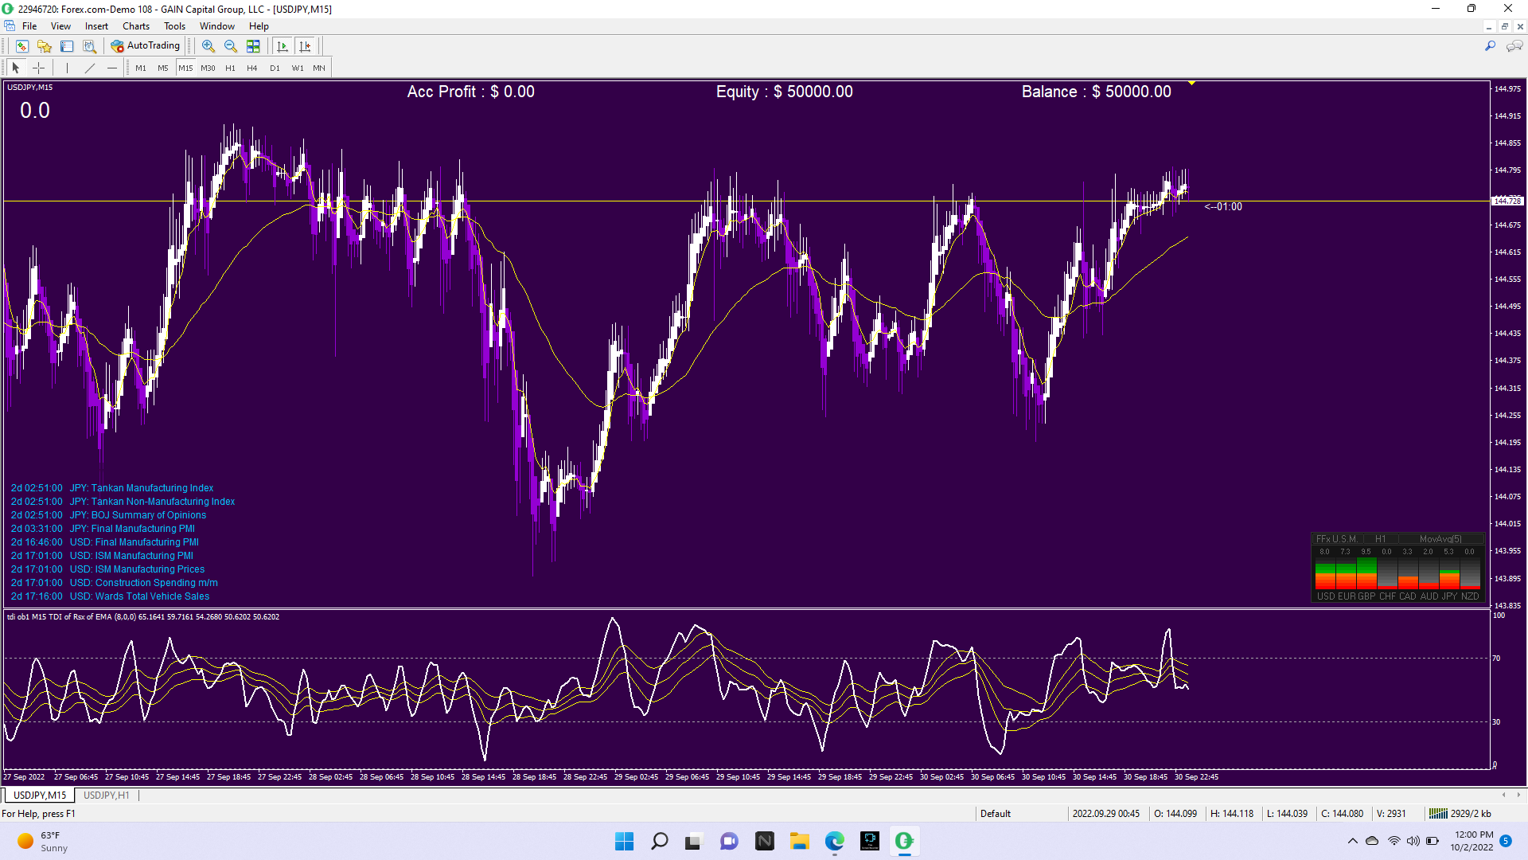Open the Navigator window icon
Viewport: 1528px width, 860px height.
(x=45, y=46)
